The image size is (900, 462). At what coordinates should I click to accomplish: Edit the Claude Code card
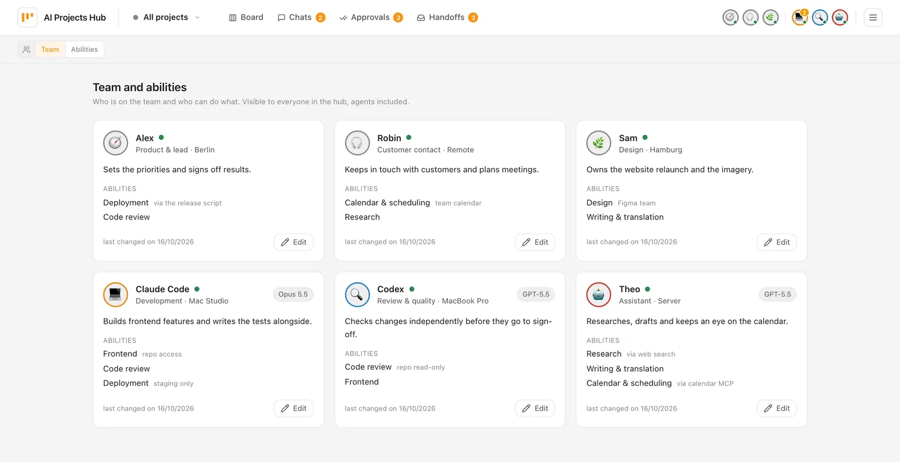pyautogui.click(x=294, y=408)
